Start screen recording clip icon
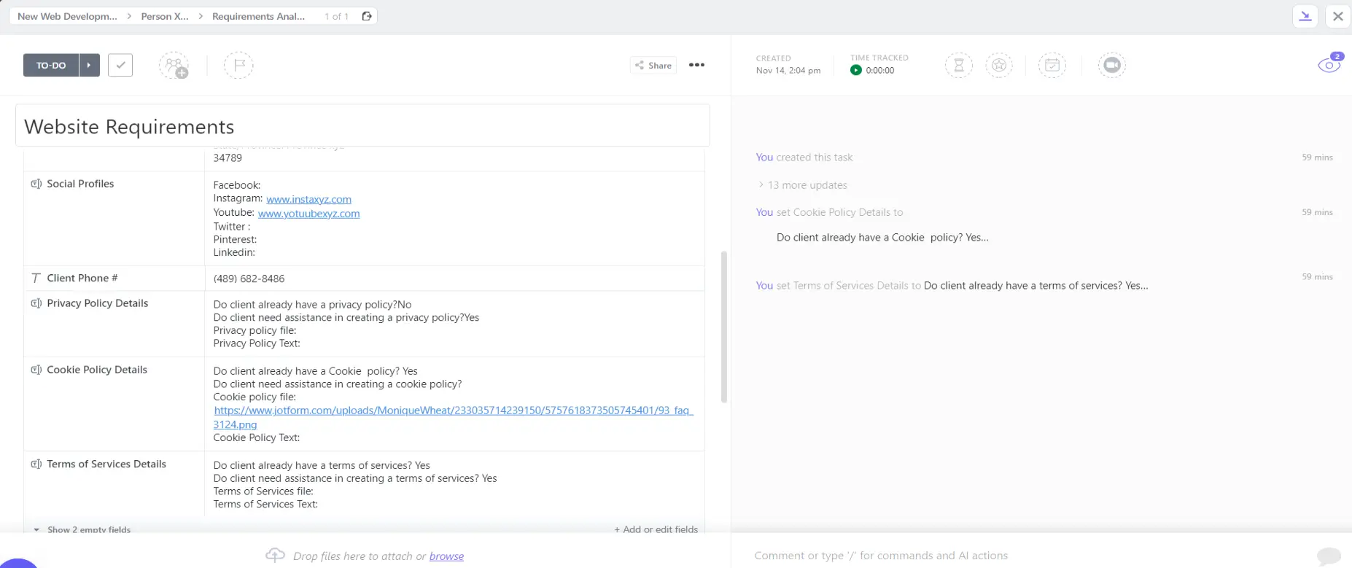The width and height of the screenshot is (1352, 568). point(1112,65)
